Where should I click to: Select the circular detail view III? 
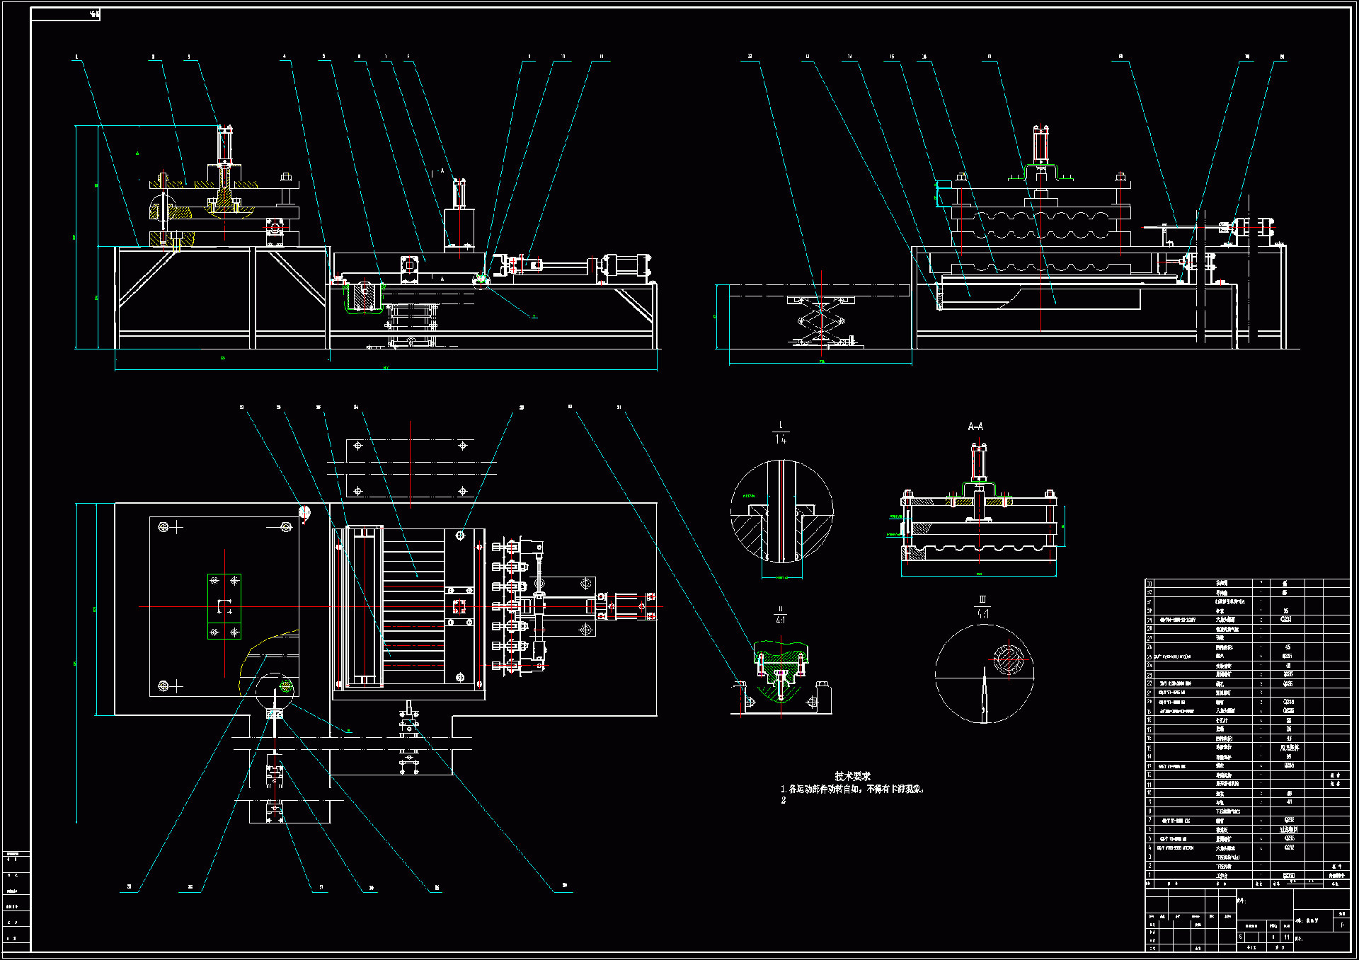(x=984, y=673)
